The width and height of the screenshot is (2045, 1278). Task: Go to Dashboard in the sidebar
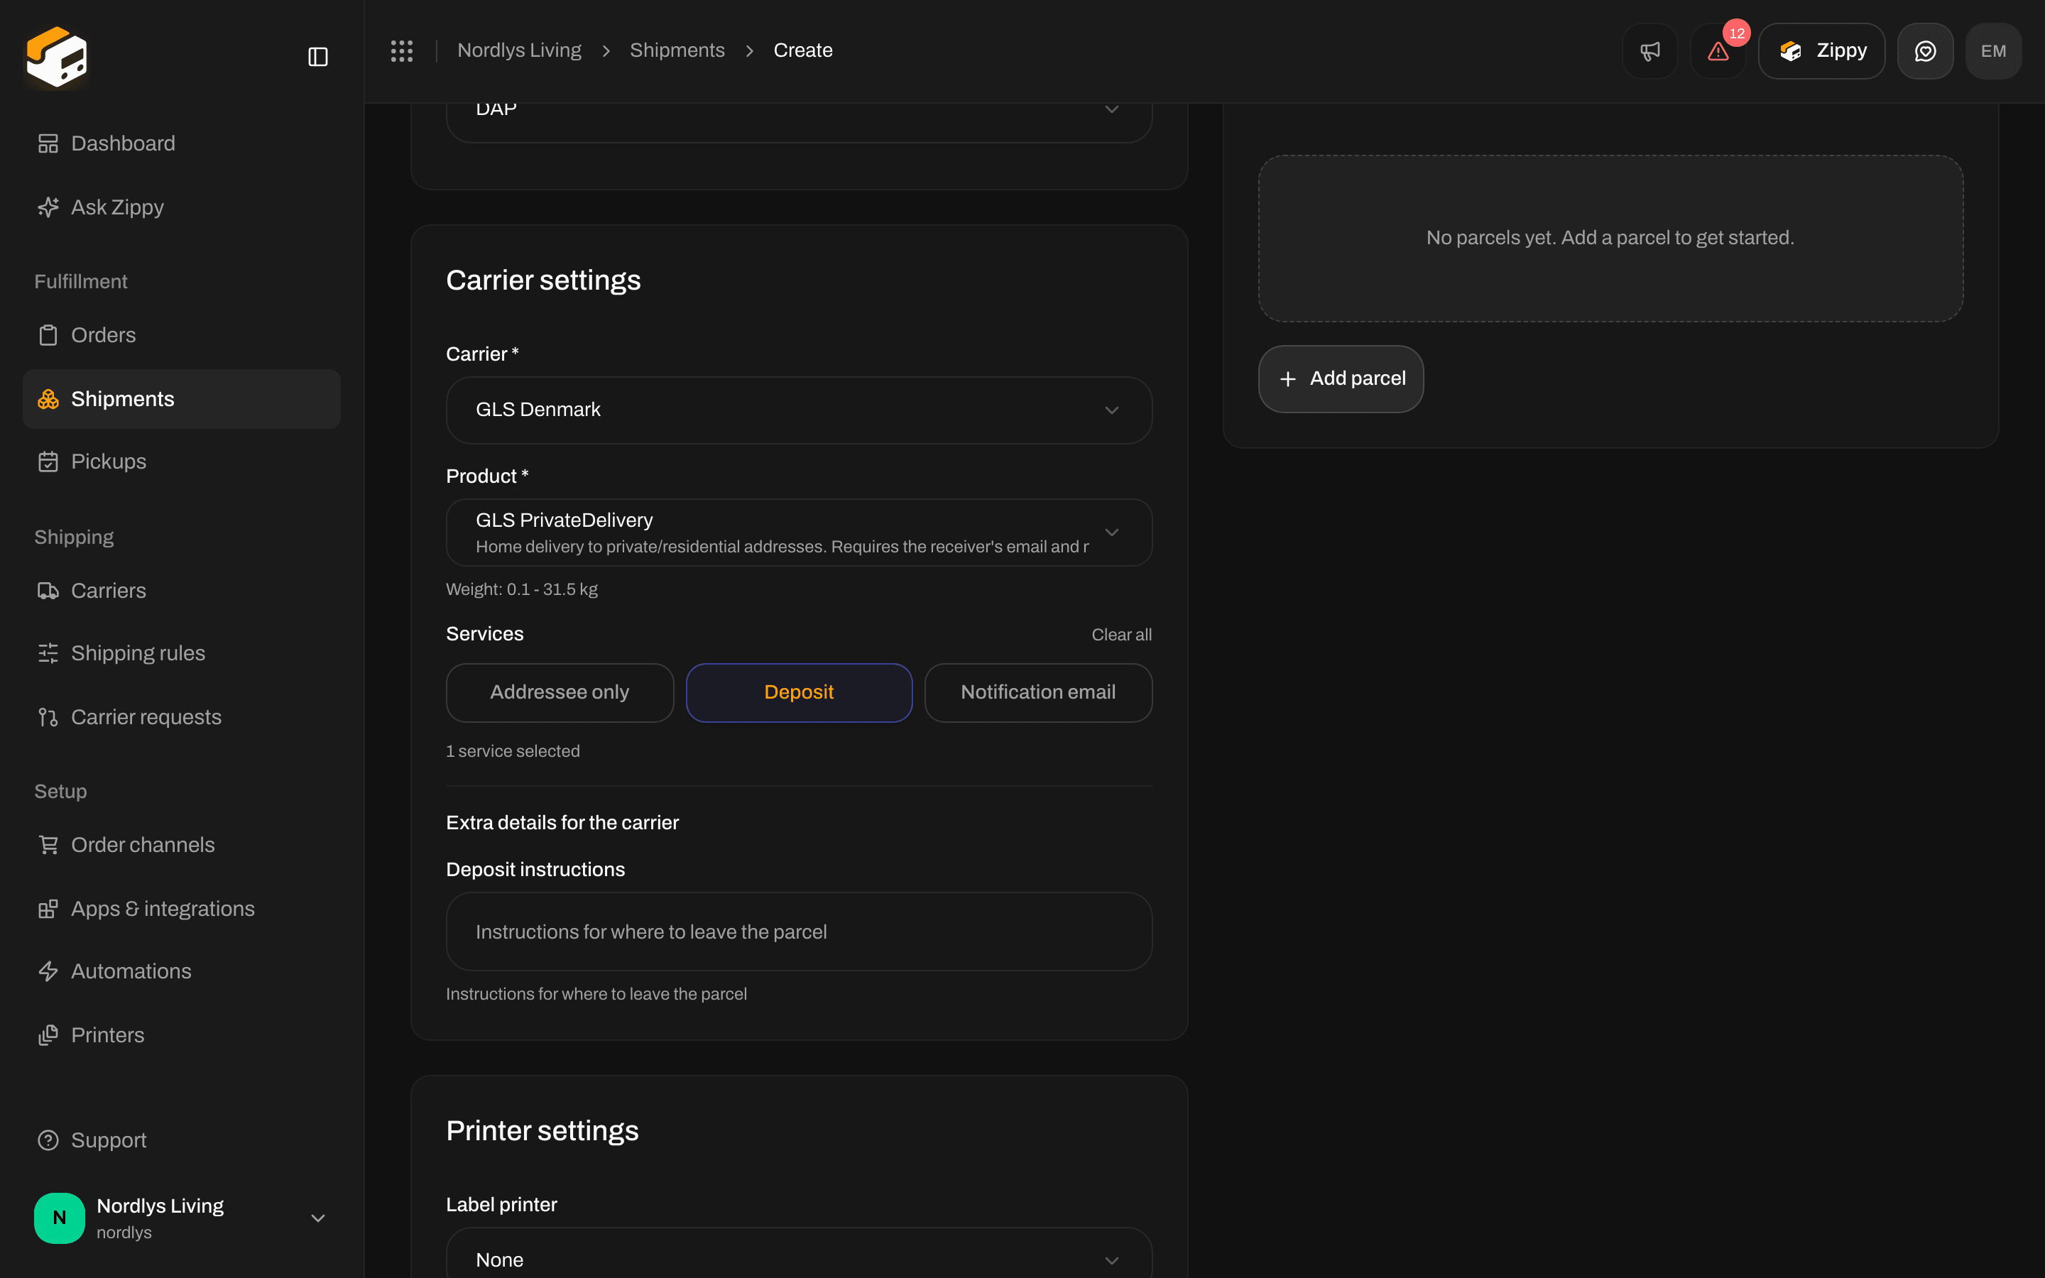coord(182,143)
